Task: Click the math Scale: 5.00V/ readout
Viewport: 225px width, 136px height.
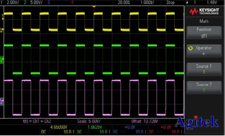Action: [89, 121]
